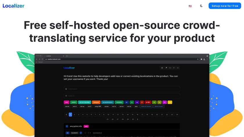Click the extensions puzzle icon in the preview browser
The height and width of the screenshot is (137, 244).
(201, 59)
